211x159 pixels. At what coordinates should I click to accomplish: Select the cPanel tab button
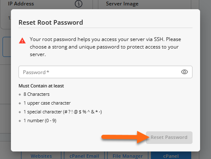171,156
